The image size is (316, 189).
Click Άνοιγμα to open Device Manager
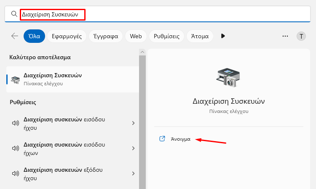click(181, 139)
